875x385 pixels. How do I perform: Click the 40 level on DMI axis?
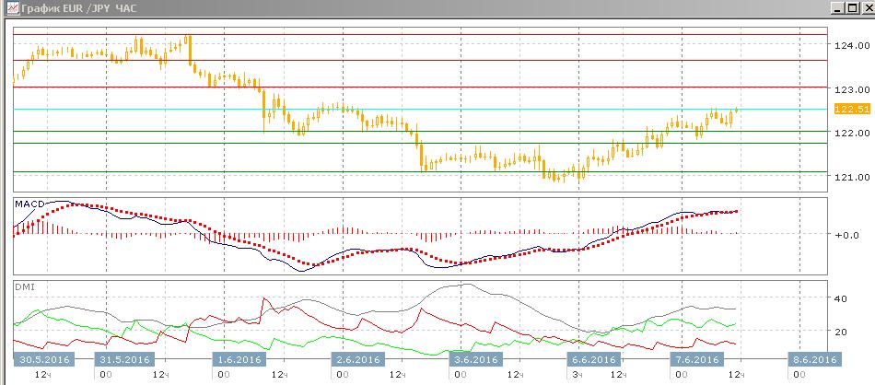tap(841, 298)
